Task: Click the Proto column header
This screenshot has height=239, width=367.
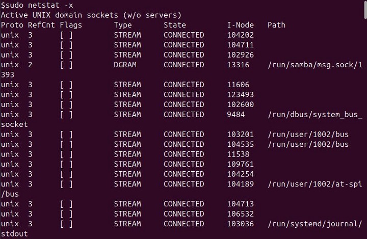Action: [x=12, y=25]
